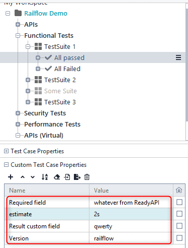This screenshot has width=188, height=248.
Task: Select the All Failed test case
Action: point(67,69)
